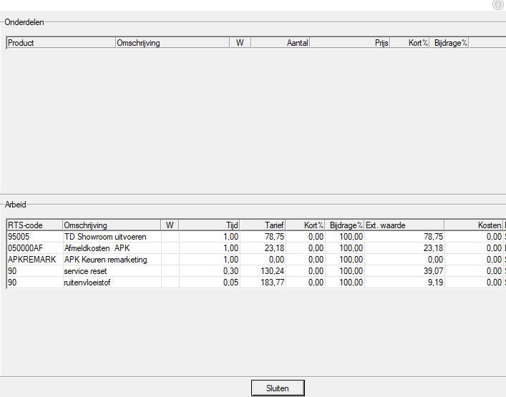Sort by RTS-code column header

[x=34, y=225]
